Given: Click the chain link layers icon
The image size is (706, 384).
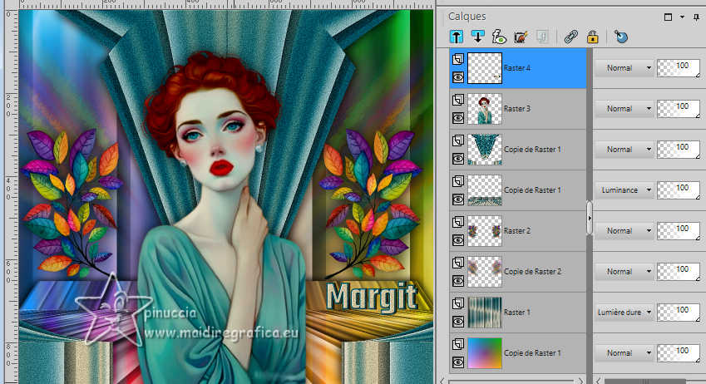Looking at the screenshot, I should (571, 37).
